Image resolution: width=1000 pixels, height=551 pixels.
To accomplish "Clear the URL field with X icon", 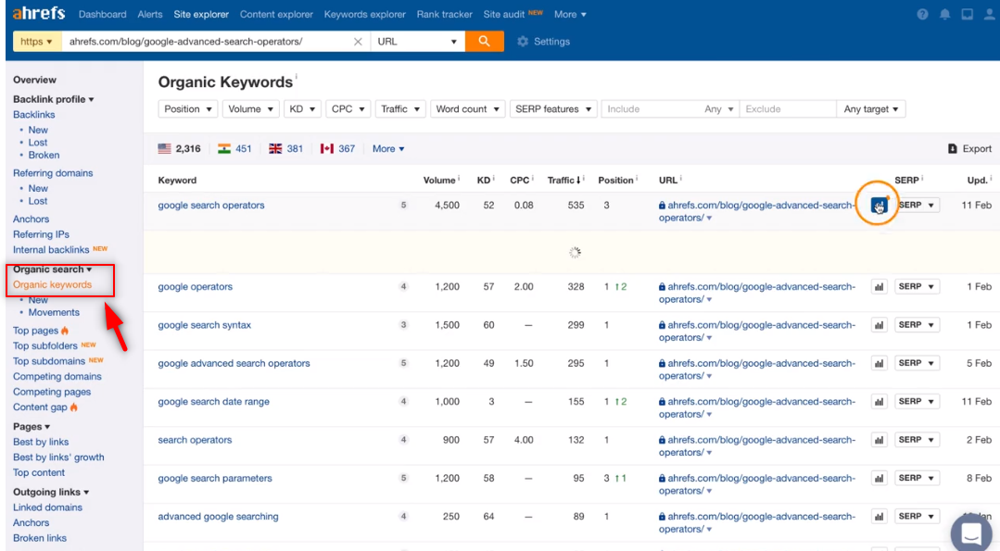I will pos(359,42).
